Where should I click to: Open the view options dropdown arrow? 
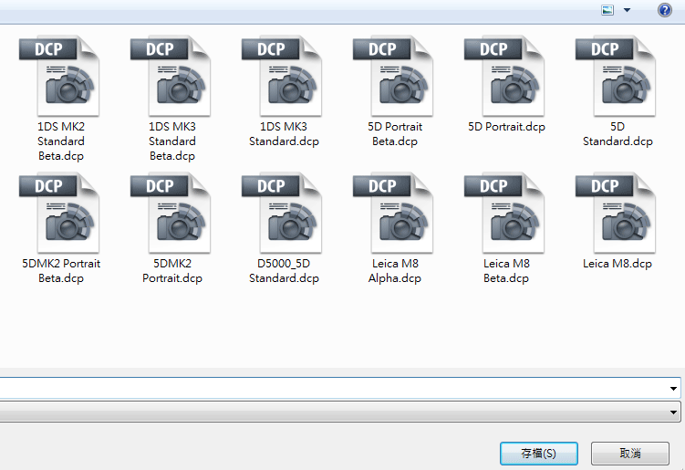(627, 10)
